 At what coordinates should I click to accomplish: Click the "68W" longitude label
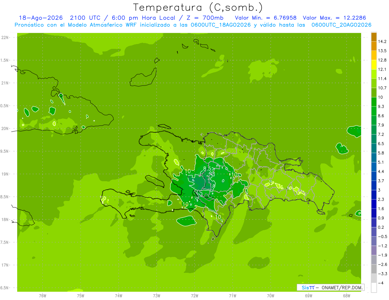(347, 296)
